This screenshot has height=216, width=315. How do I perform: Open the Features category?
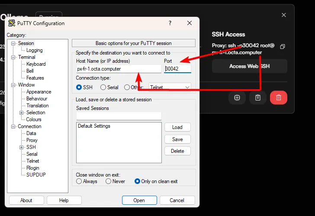(x=35, y=78)
